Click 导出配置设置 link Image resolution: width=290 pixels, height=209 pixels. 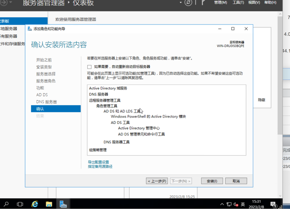tap(98, 162)
